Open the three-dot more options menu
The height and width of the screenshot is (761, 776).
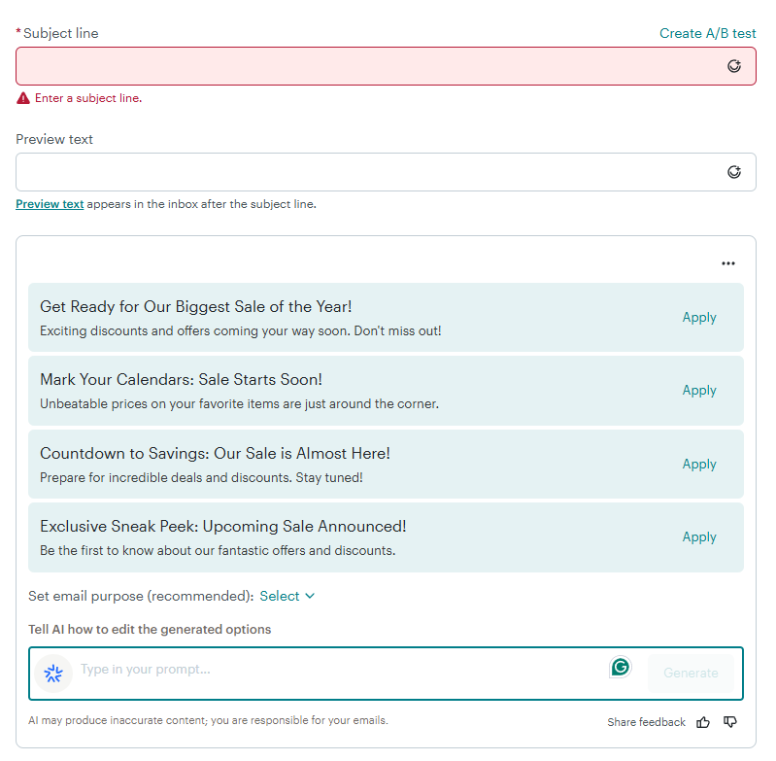pos(728,263)
